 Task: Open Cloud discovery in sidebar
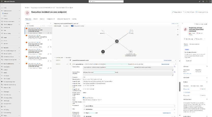(7, 95)
